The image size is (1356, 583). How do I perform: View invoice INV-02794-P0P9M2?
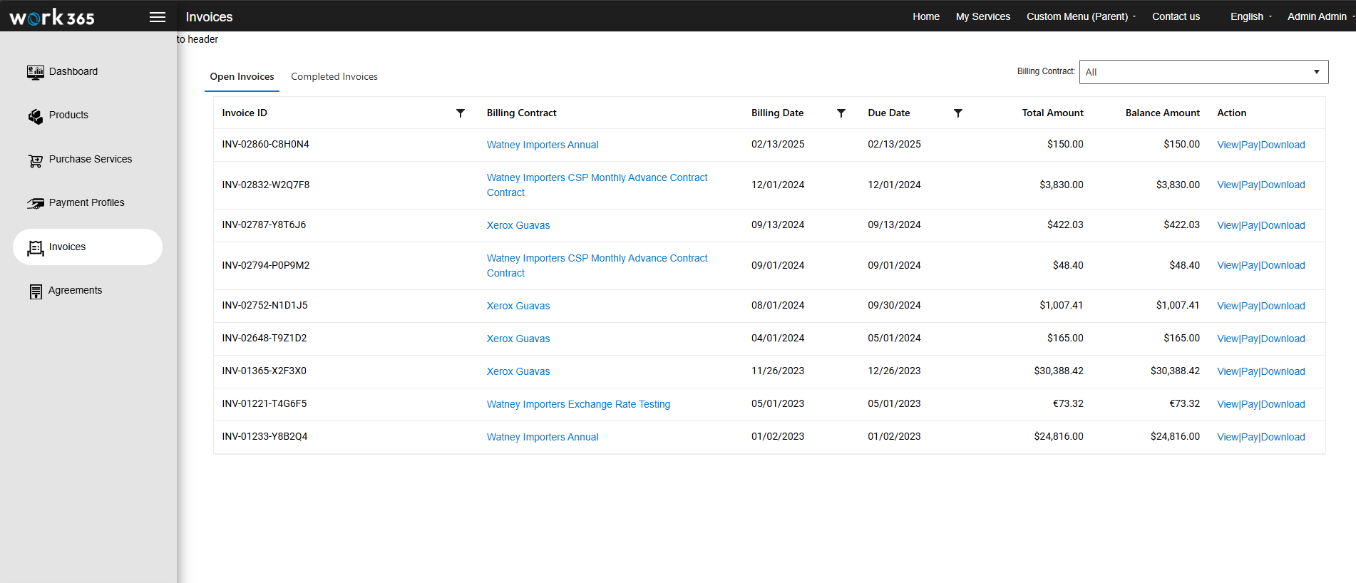coord(1228,265)
